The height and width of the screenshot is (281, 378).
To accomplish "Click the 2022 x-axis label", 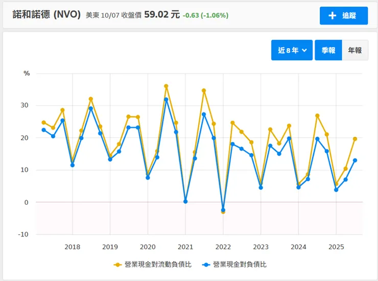I will tap(223, 247).
